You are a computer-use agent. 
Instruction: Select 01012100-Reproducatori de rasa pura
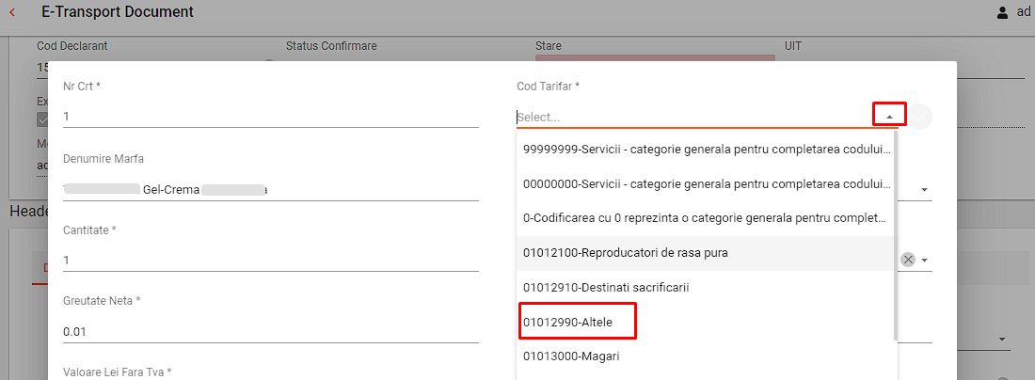tap(707, 253)
